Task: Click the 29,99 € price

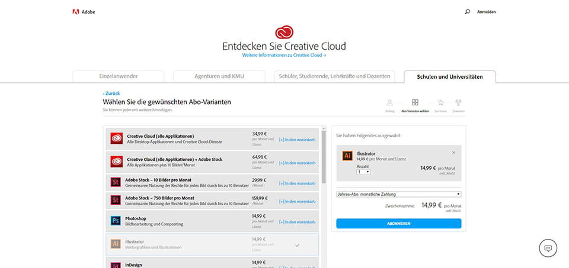Action: pos(260,180)
